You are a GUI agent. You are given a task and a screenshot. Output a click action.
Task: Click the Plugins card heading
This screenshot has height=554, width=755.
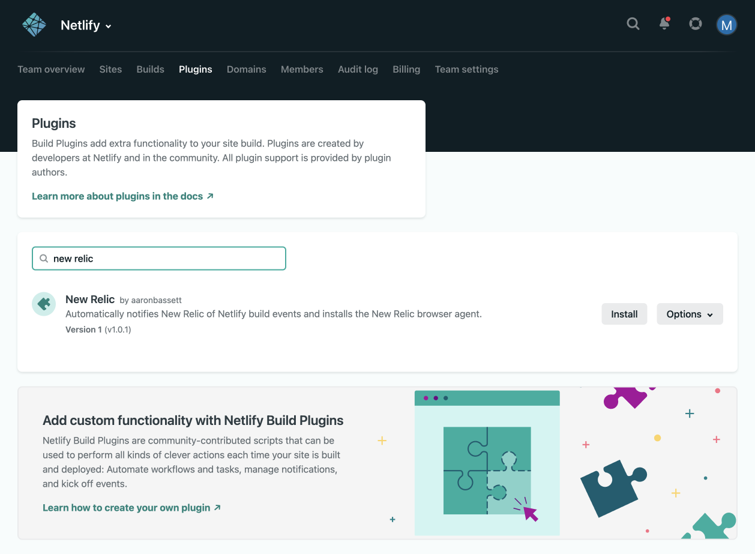coord(54,124)
